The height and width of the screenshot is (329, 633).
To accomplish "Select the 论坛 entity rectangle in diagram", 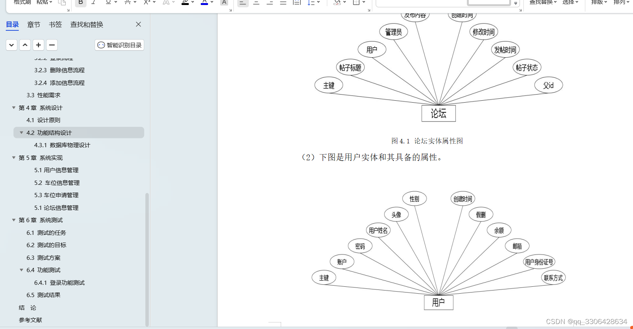I will pyautogui.click(x=438, y=113).
